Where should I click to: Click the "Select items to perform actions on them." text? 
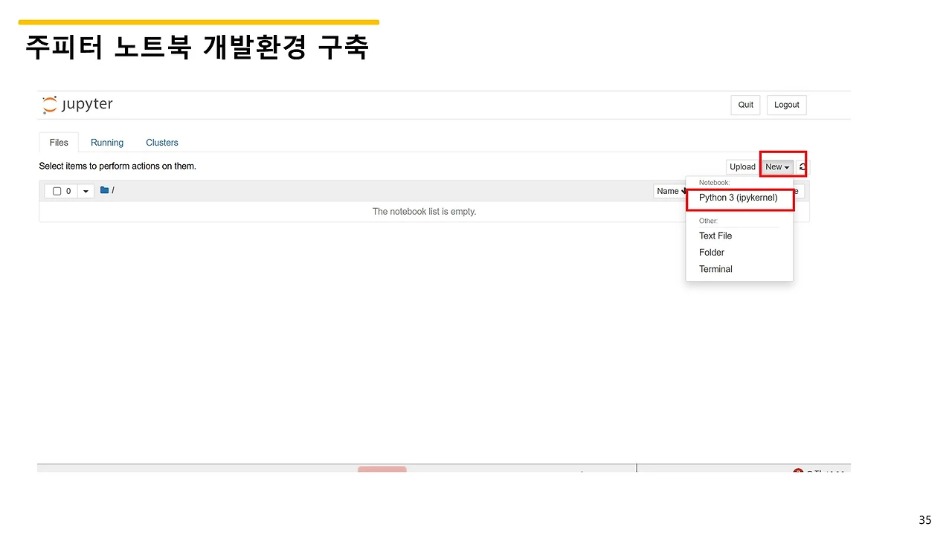click(x=118, y=166)
